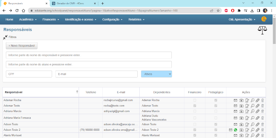Click the clipboard-pencil icon for Adriana Maria Fonseca
The width and height of the screenshot is (276, 138).
pos(247,118)
